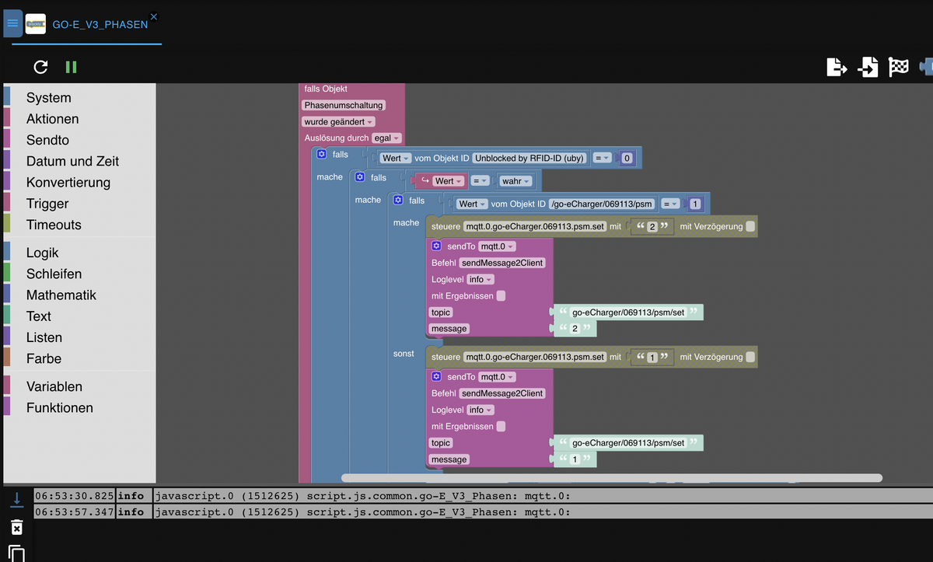This screenshot has width=933, height=562.
Task: Open the 'egal' Auslösung durch dropdown
Action: tap(386, 138)
